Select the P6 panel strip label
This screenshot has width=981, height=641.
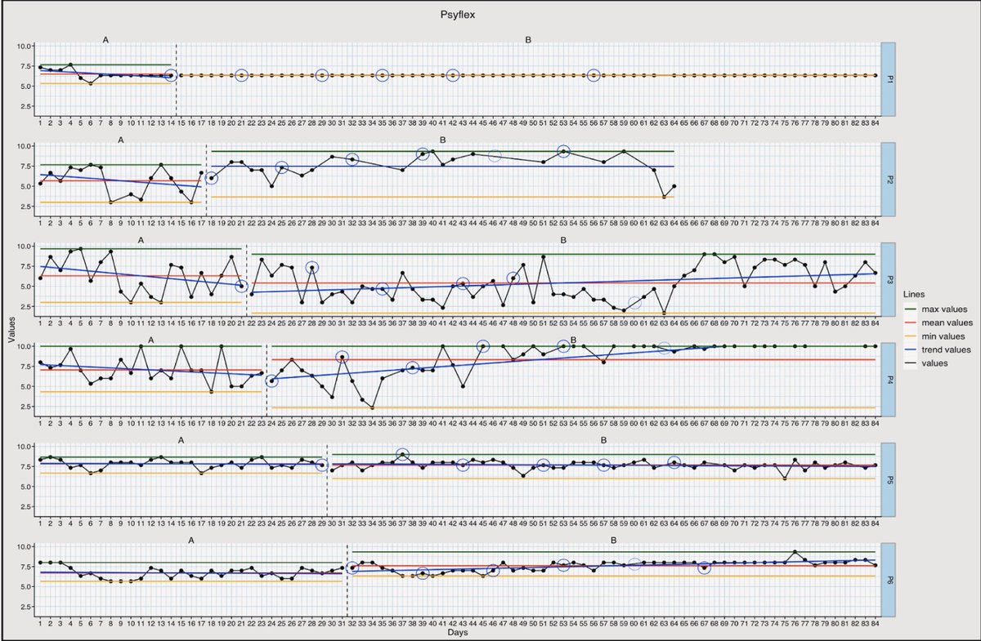pos(889,581)
